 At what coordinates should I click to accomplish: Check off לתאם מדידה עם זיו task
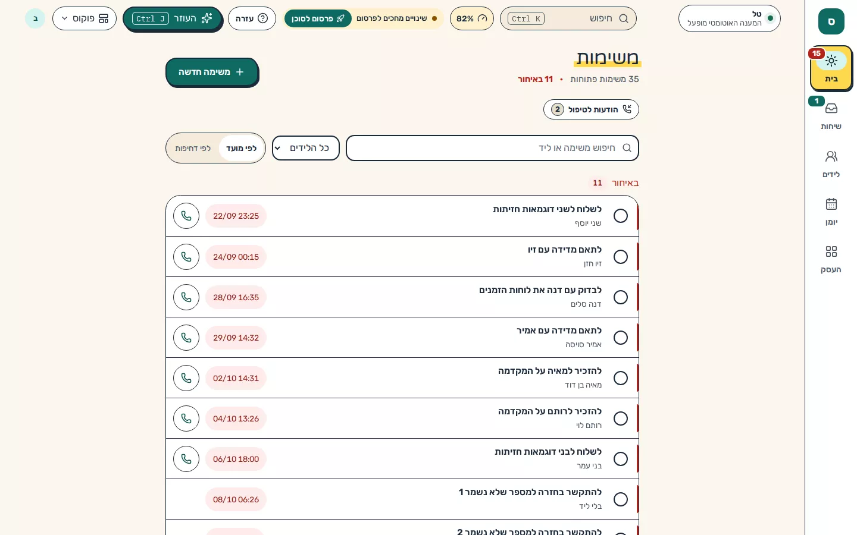(x=621, y=257)
